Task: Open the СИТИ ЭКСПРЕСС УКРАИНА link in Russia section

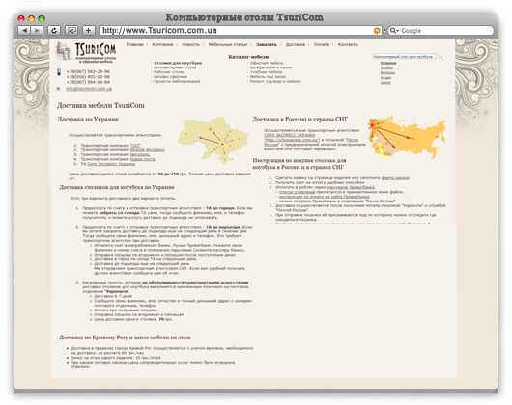Action: coord(290,135)
